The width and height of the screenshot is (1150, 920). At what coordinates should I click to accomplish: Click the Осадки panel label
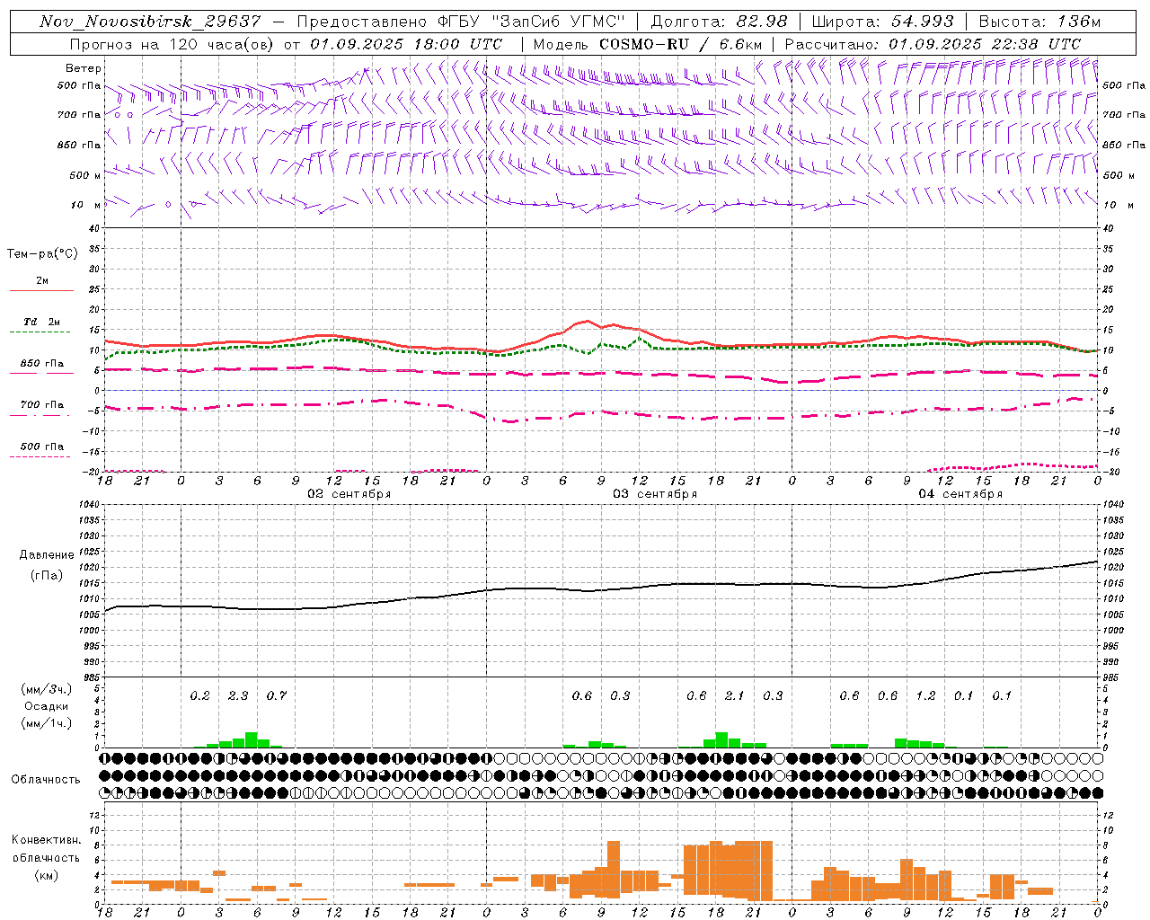click(47, 706)
